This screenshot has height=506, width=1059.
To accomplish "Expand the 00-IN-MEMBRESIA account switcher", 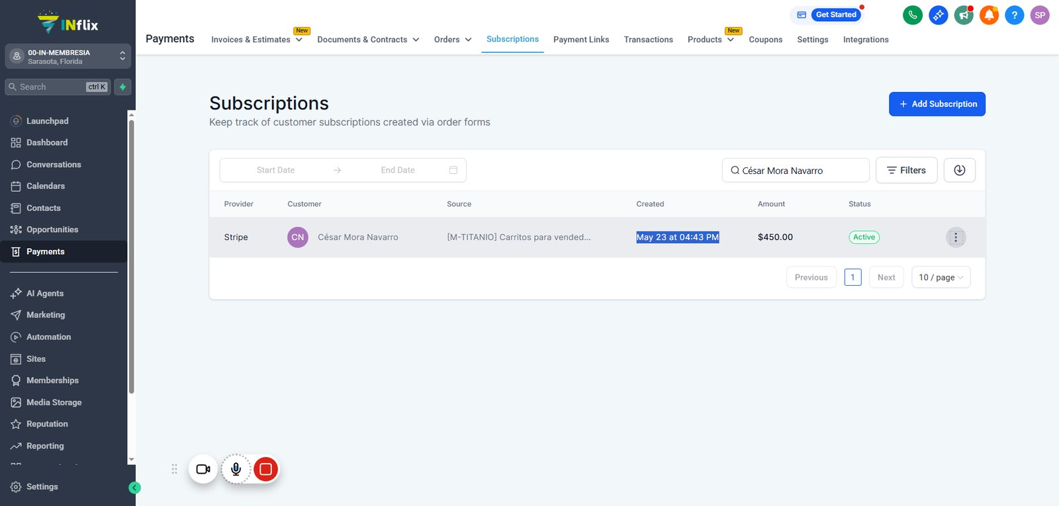I will [68, 57].
